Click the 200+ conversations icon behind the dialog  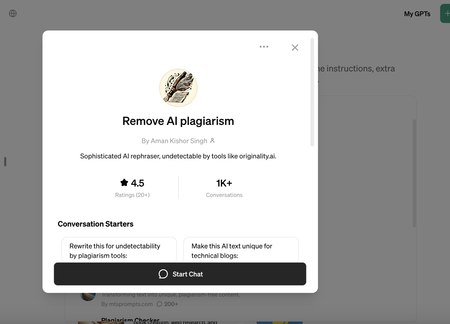click(160, 304)
